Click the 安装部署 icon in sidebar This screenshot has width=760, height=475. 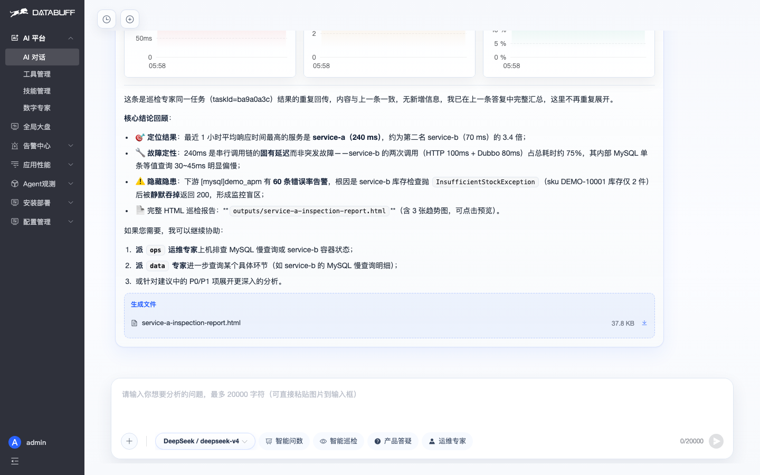click(15, 203)
